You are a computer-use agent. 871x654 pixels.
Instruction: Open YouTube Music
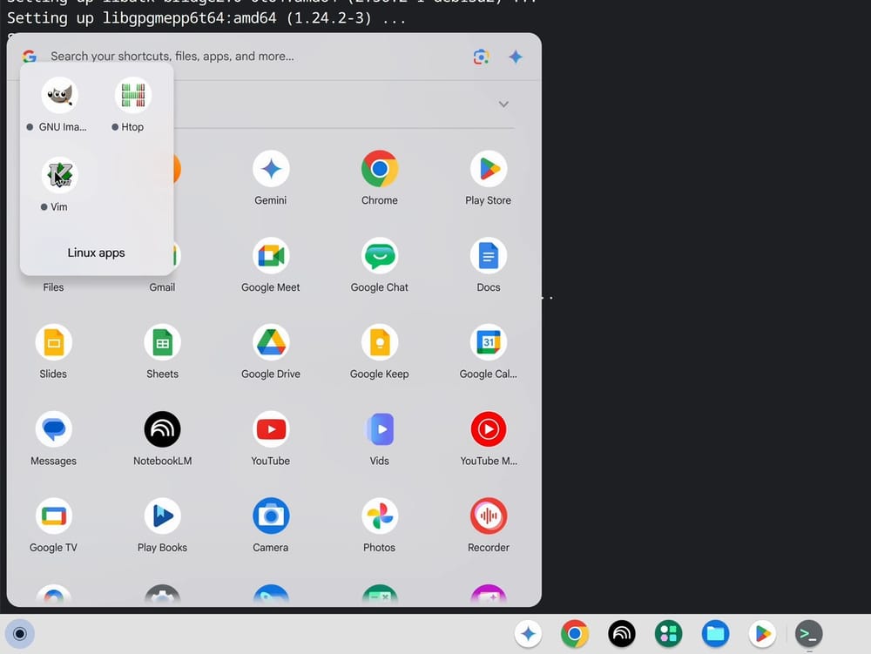click(x=489, y=429)
